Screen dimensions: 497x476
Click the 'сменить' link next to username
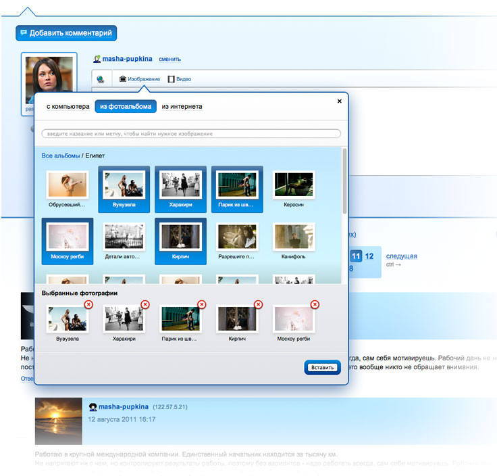[170, 59]
